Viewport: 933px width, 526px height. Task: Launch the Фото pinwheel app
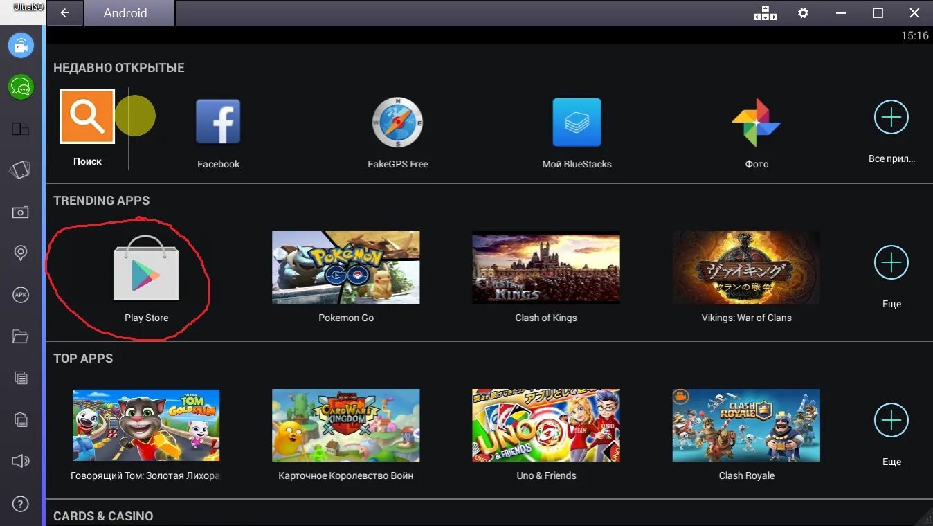pyautogui.click(x=756, y=123)
